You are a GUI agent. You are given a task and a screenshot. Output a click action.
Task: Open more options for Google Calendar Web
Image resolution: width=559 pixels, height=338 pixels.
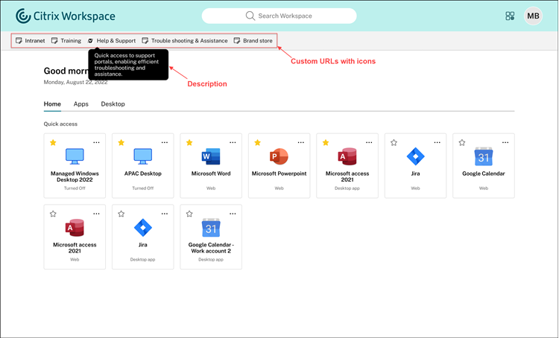point(505,142)
